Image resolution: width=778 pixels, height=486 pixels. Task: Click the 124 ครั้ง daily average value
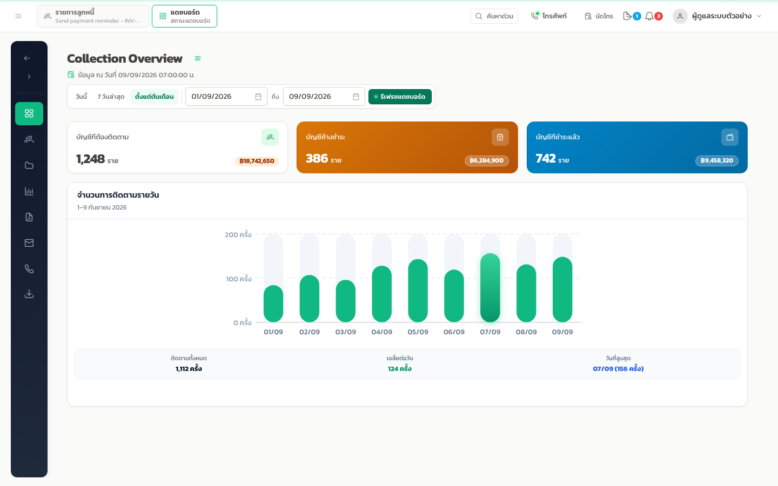pos(400,369)
